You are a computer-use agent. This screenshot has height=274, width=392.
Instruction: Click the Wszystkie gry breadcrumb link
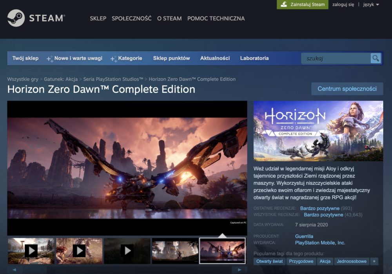pos(23,79)
